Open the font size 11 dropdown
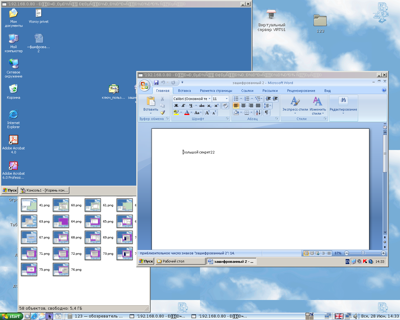400x320 pixels. (x=227, y=99)
